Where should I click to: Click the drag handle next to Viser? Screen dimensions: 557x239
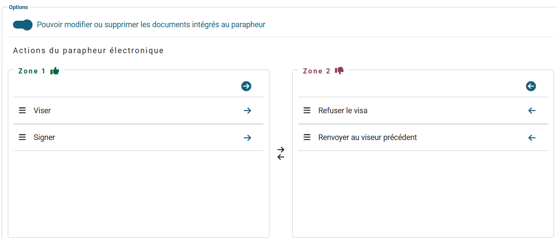point(22,111)
